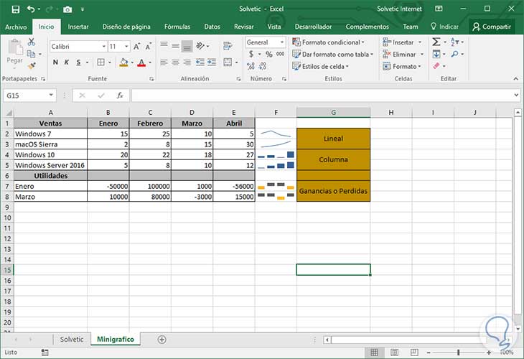Open the Sort and Filter A-Z icon
Screen dimensions: 524x359
click(x=454, y=42)
